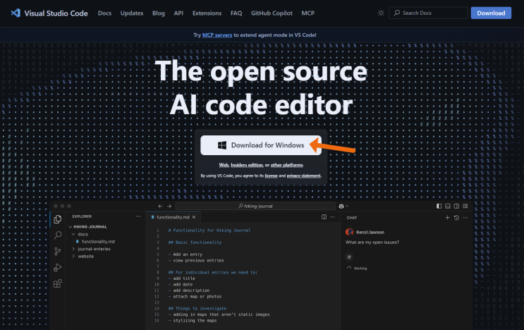The image size is (524, 330).
Task: Click into the Search Docs field
Action: pyautogui.click(x=428, y=13)
